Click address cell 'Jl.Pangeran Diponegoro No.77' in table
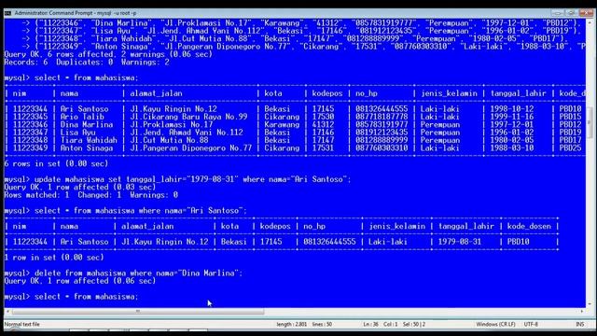597x336 pixels. coord(190,147)
